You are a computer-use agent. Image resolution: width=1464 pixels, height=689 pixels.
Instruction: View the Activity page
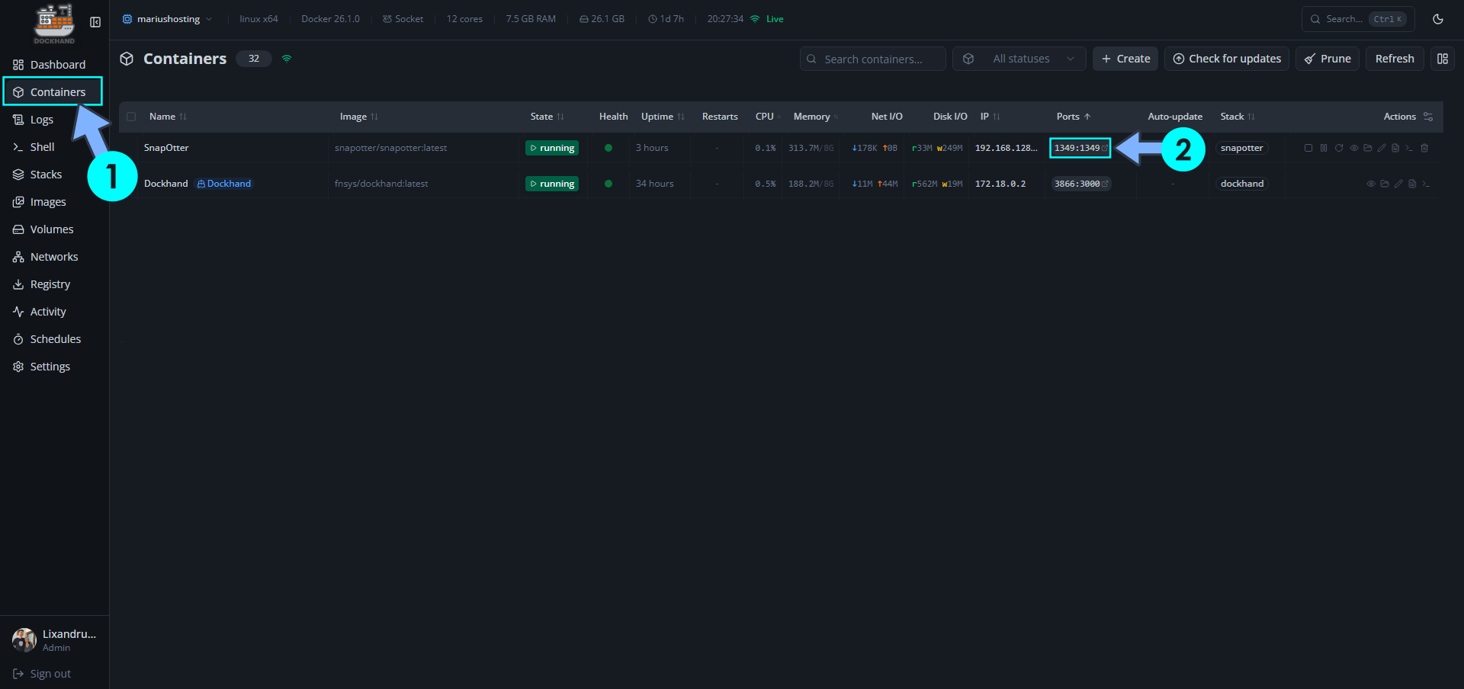tap(54, 312)
